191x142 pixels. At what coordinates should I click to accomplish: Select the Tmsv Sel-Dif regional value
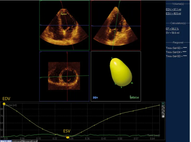[176, 52]
